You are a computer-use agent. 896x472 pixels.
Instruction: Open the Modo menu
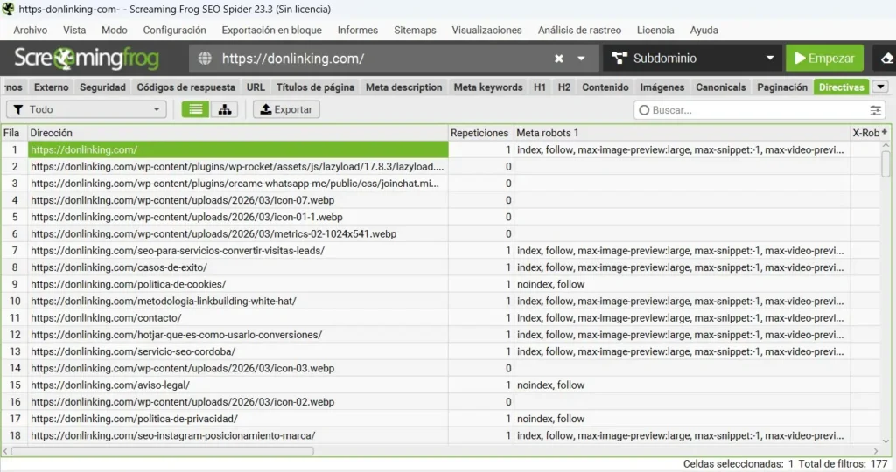pyautogui.click(x=115, y=31)
